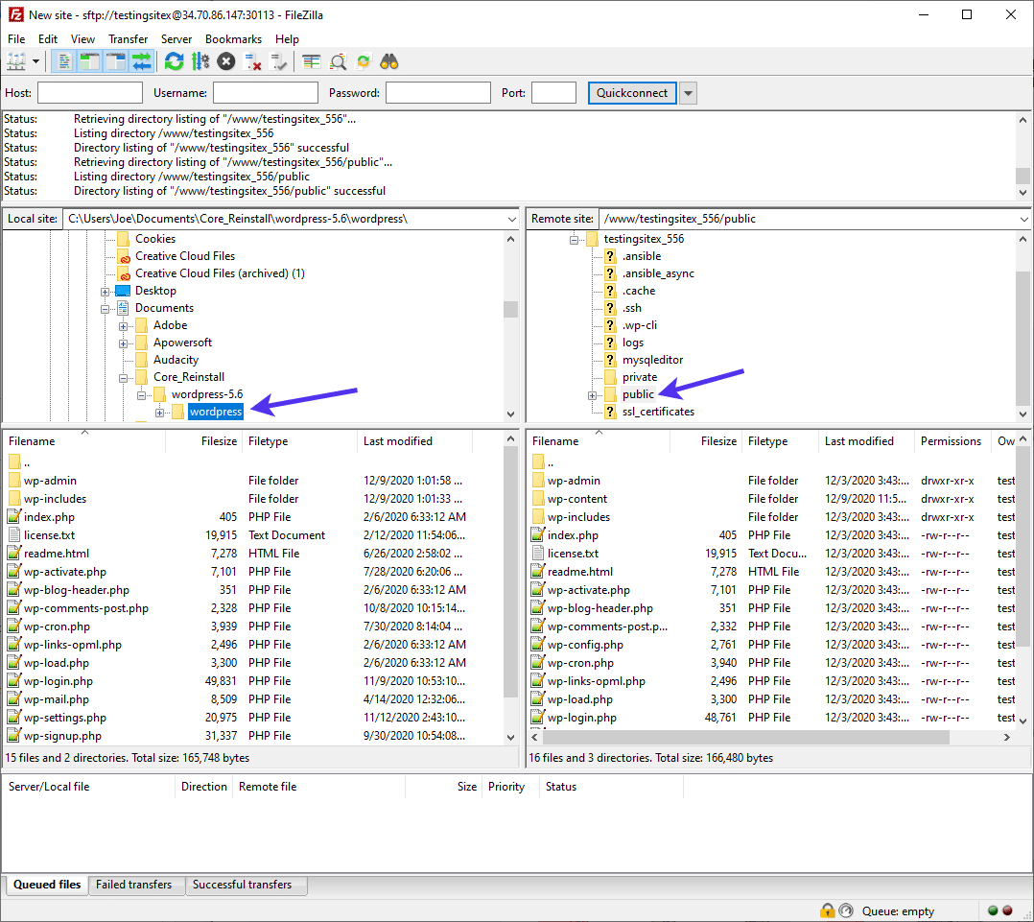Click the binoculars file search icon
Viewport: 1034px width, 922px height.
tap(389, 61)
